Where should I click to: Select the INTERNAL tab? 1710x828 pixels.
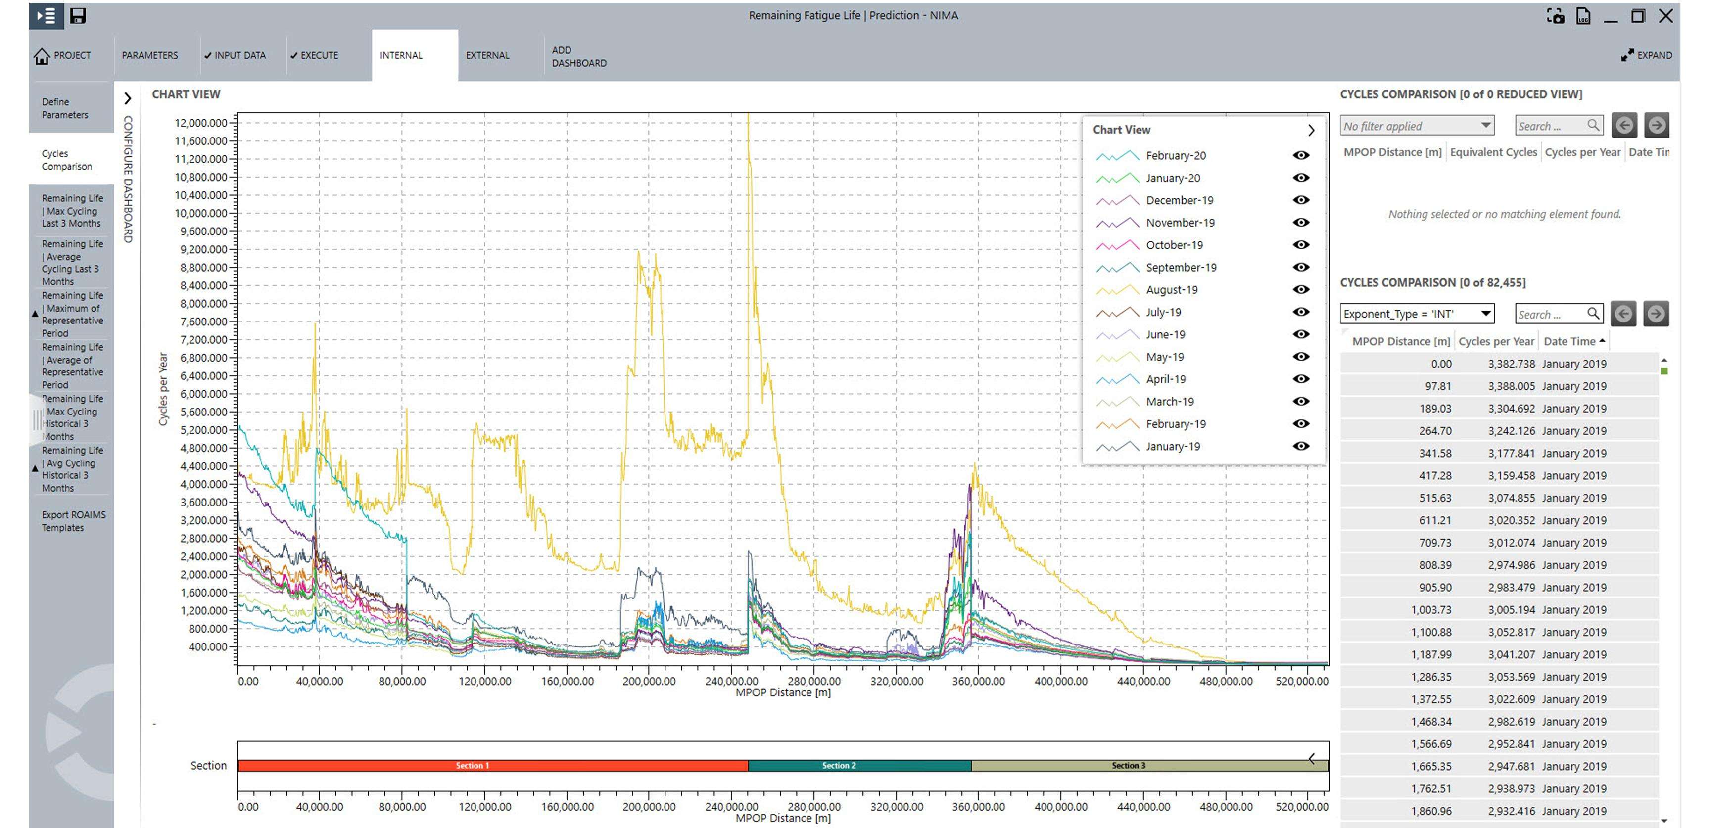click(414, 56)
